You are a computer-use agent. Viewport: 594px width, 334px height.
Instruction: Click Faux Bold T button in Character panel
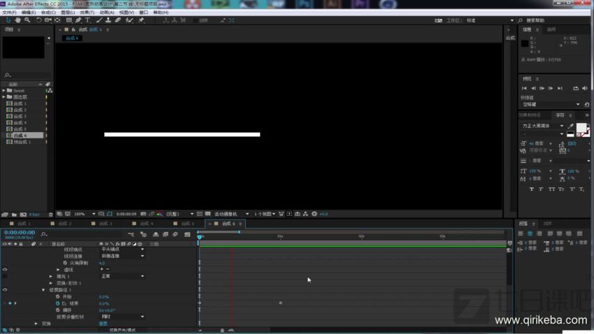[x=532, y=189]
